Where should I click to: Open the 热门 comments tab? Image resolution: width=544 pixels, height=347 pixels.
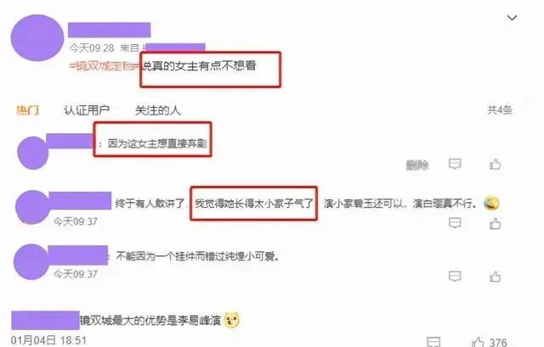[x=28, y=110]
